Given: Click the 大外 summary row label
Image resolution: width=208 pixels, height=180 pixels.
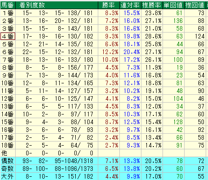Looking at the screenshot, I should (8, 177).
